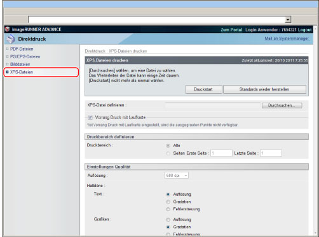Click the XPS-Dateien drucken panel heading
The image size is (319, 237).
(107, 60)
